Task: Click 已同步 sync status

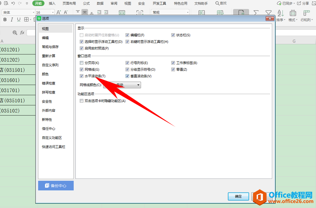Action: tap(285, 3)
